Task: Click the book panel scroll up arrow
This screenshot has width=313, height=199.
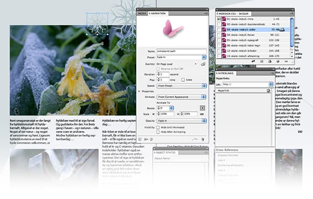Action: [292, 52]
